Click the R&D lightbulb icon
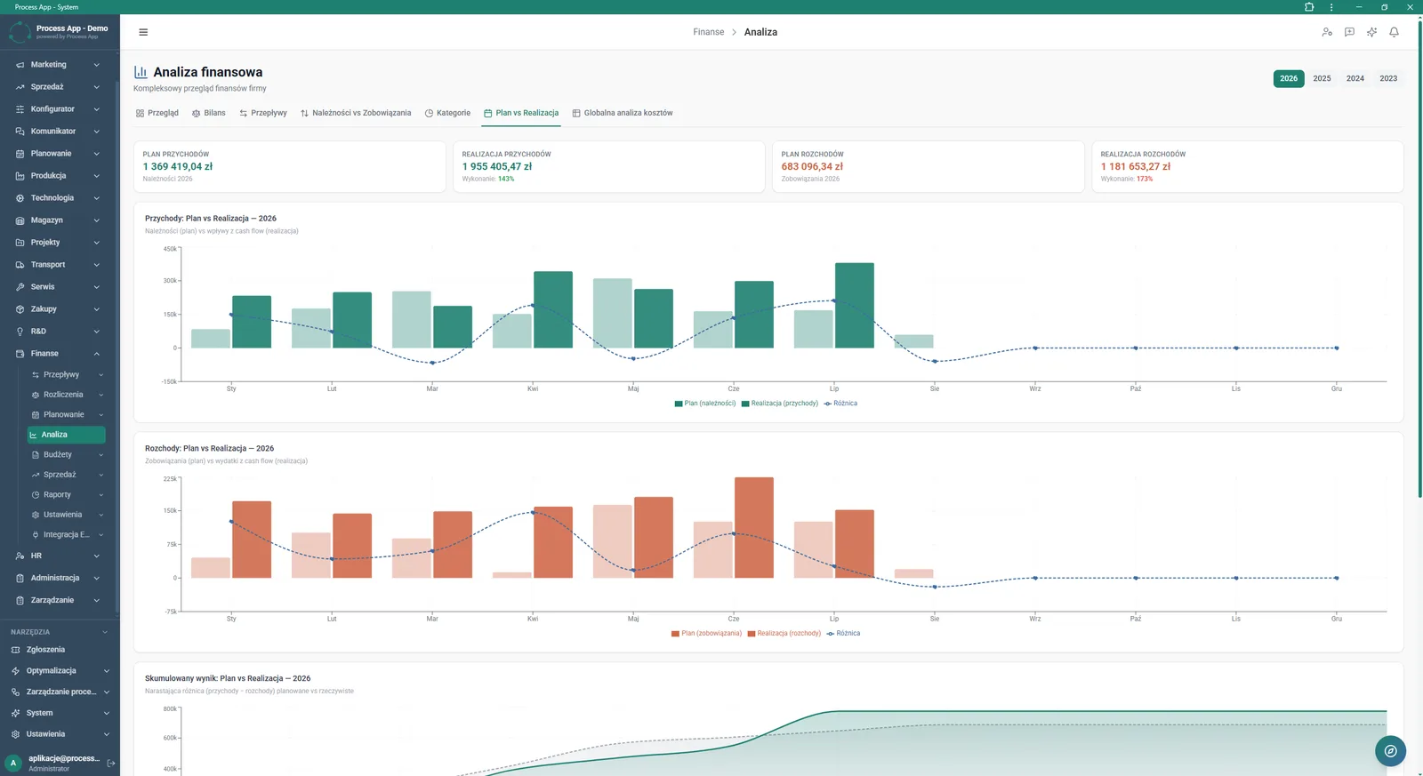 pos(20,332)
